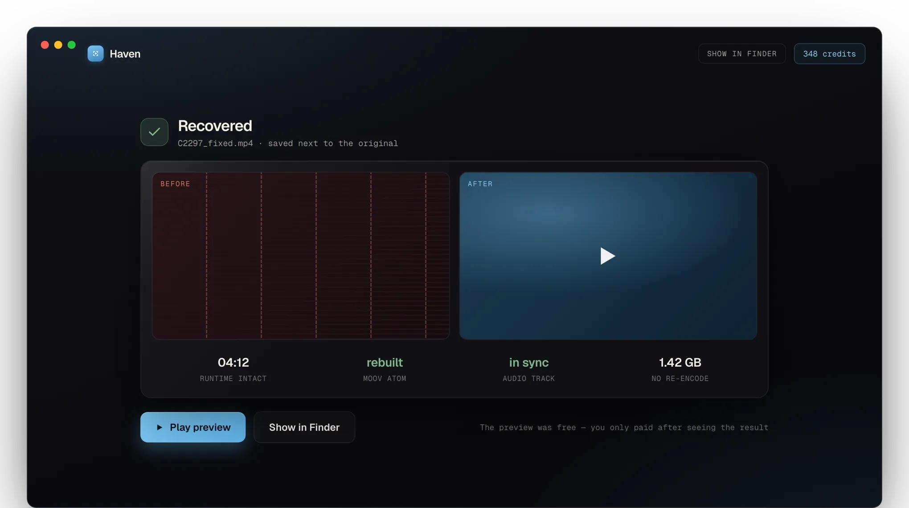The image size is (909, 508).
Task: Click the After recovered video thumbnail
Action: 608,256
